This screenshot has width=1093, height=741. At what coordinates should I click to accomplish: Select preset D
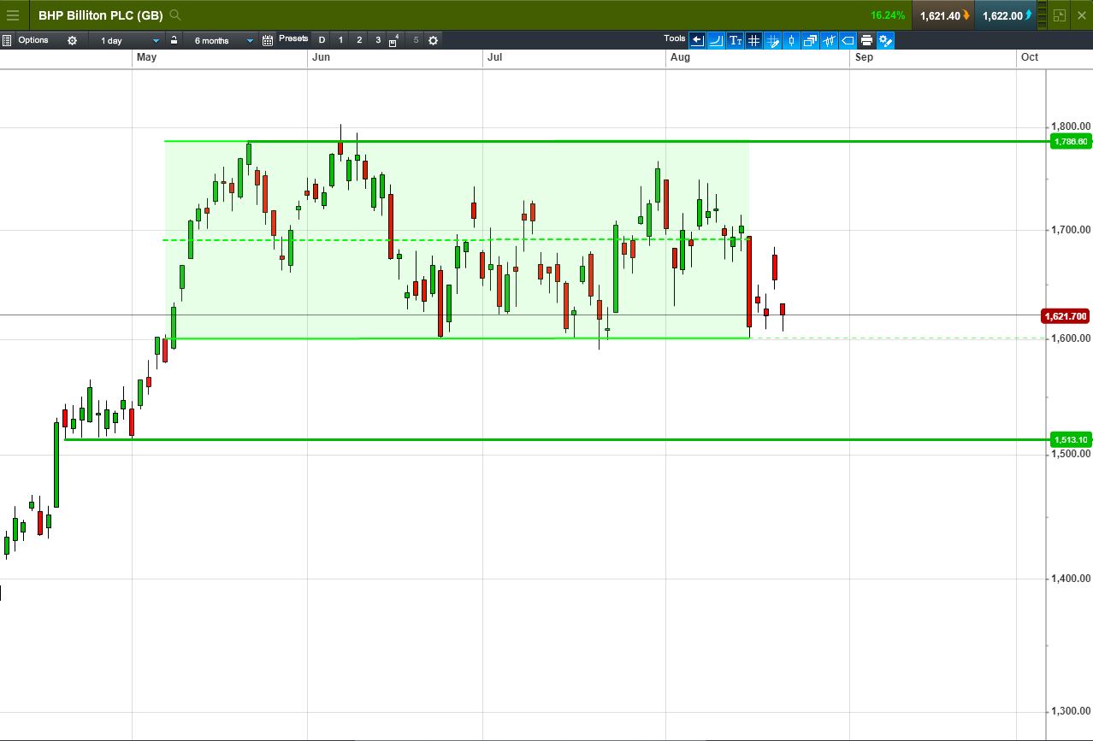tap(322, 40)
